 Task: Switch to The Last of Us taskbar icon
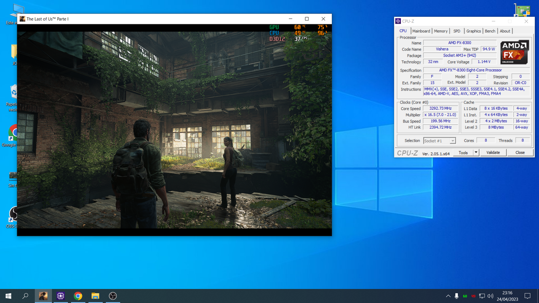tap(43, 296)
